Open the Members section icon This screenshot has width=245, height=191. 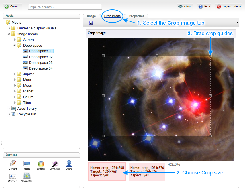13,178
